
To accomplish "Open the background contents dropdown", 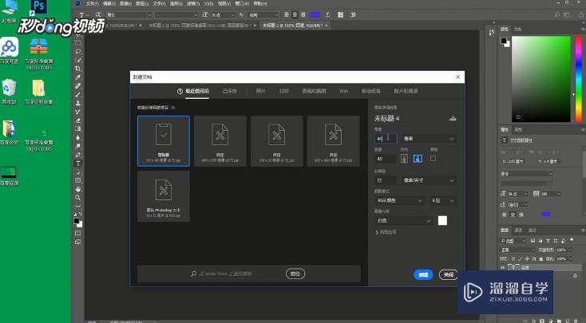I will (404, 221).
